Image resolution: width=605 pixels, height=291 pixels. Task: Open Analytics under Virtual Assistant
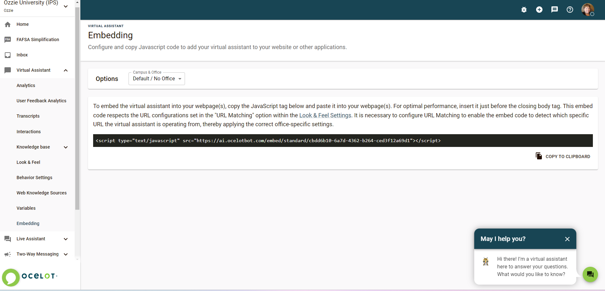(x=26, y=85)
